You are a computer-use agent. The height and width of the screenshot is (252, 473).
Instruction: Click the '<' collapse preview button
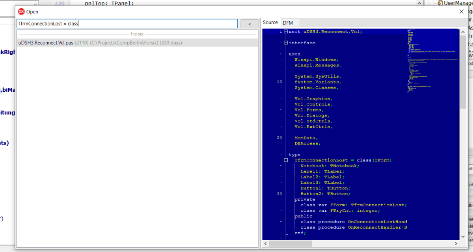click(x=249, y=24)
